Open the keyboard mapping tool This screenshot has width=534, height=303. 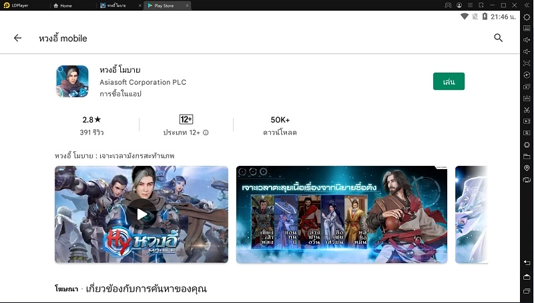(527, 28)
